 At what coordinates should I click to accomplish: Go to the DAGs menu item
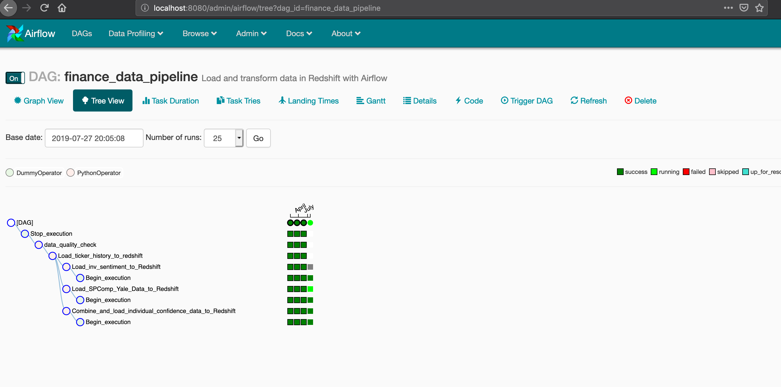tap(82, 33)
